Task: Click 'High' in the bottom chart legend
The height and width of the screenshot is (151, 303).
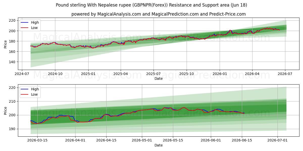Action: [35, 89]
